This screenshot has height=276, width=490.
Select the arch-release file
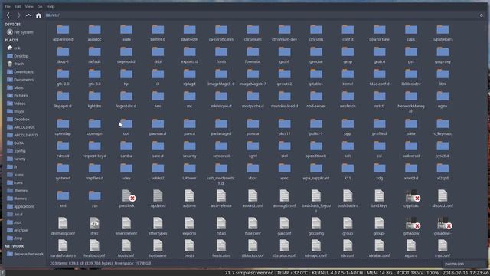[x=221, y=199]
